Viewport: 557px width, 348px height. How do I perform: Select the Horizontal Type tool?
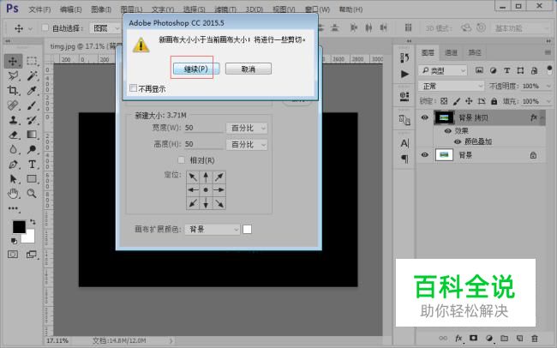32,165
